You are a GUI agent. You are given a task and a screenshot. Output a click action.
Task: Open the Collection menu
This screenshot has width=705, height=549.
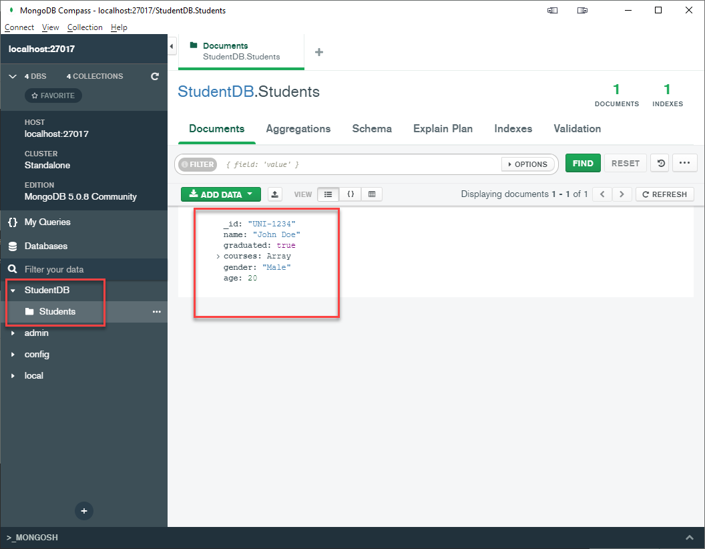click(x=85, y=27)
